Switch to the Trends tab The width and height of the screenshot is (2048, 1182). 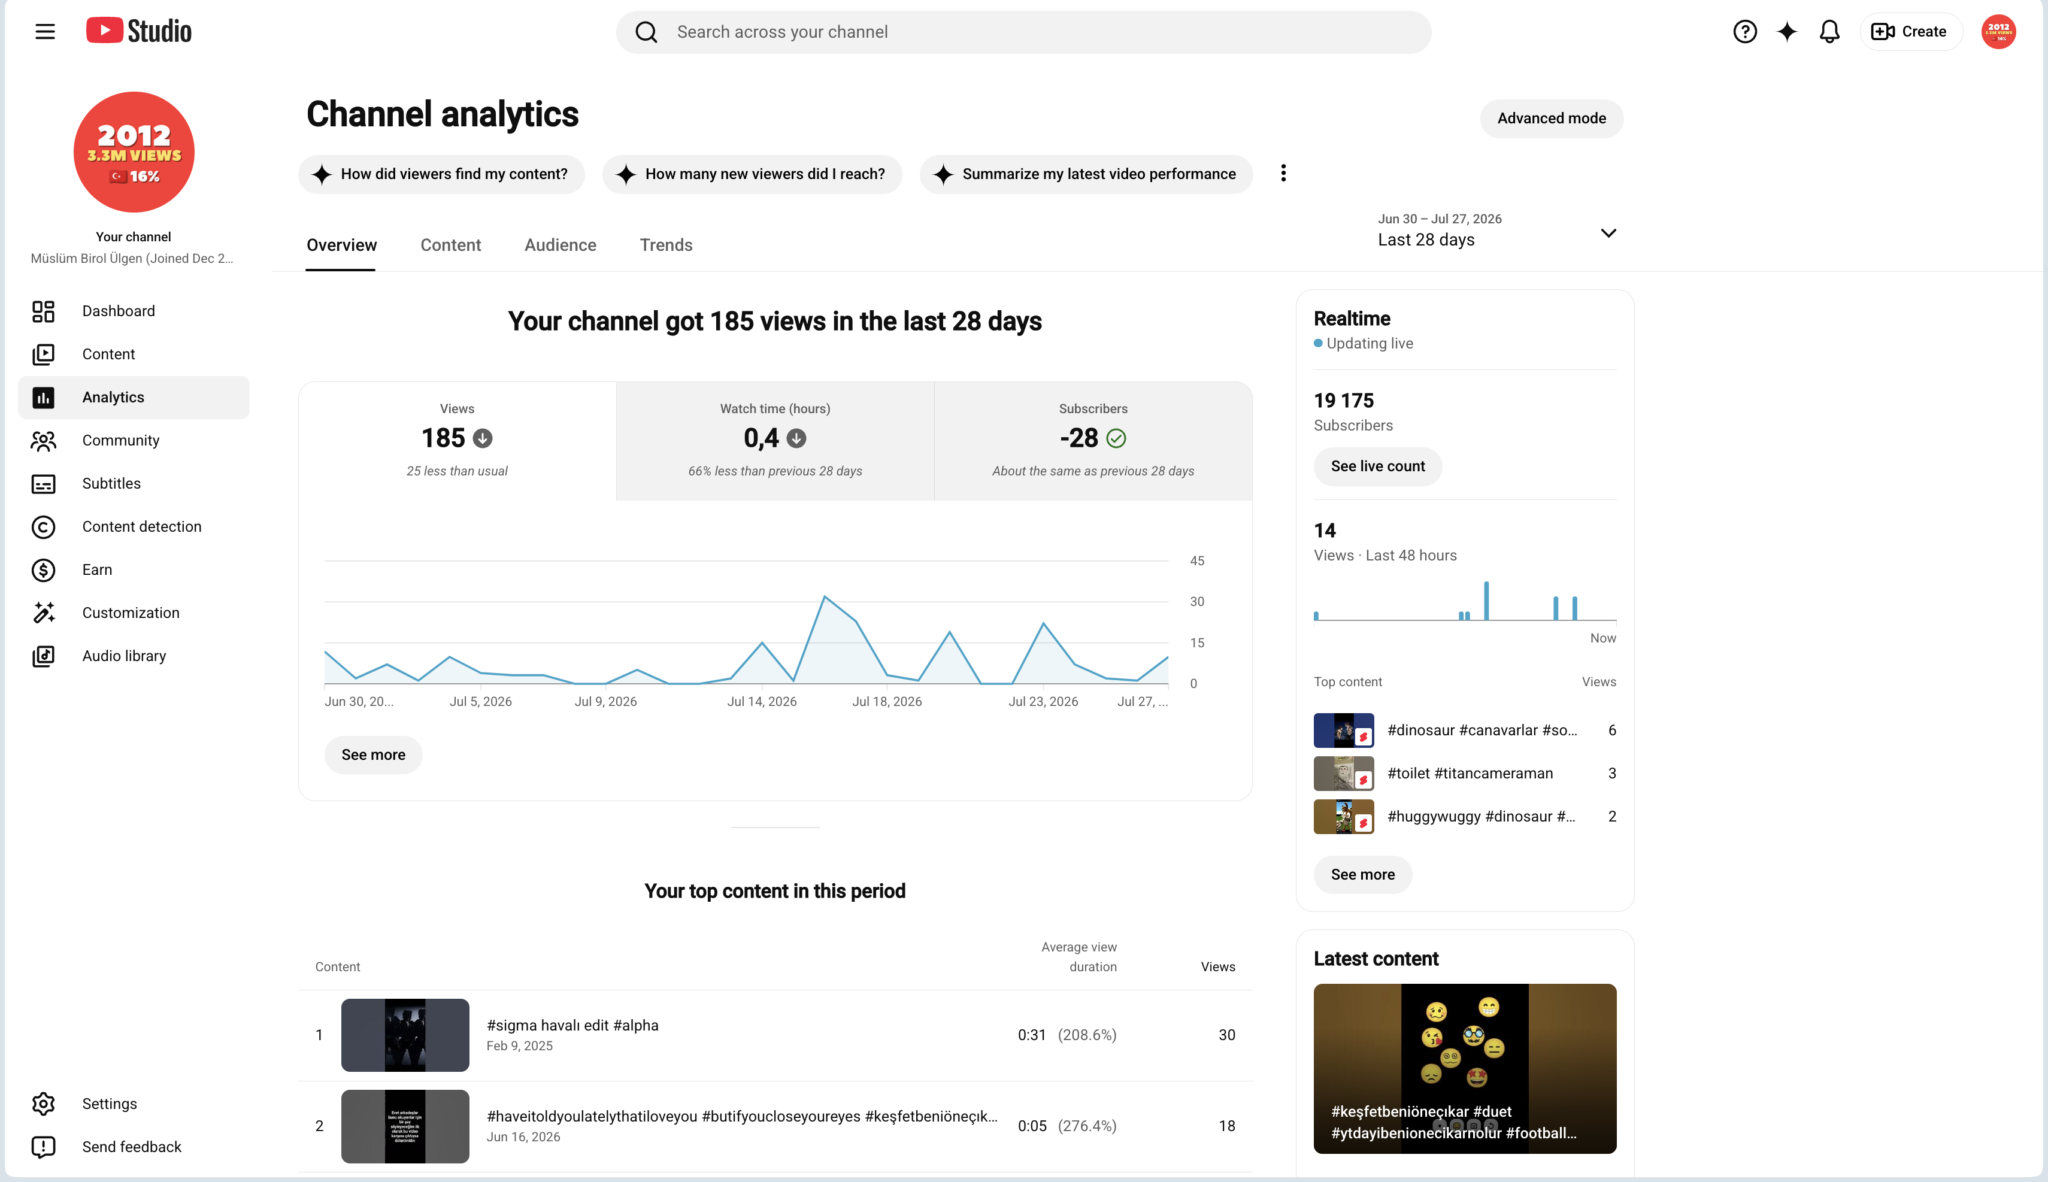666,245
